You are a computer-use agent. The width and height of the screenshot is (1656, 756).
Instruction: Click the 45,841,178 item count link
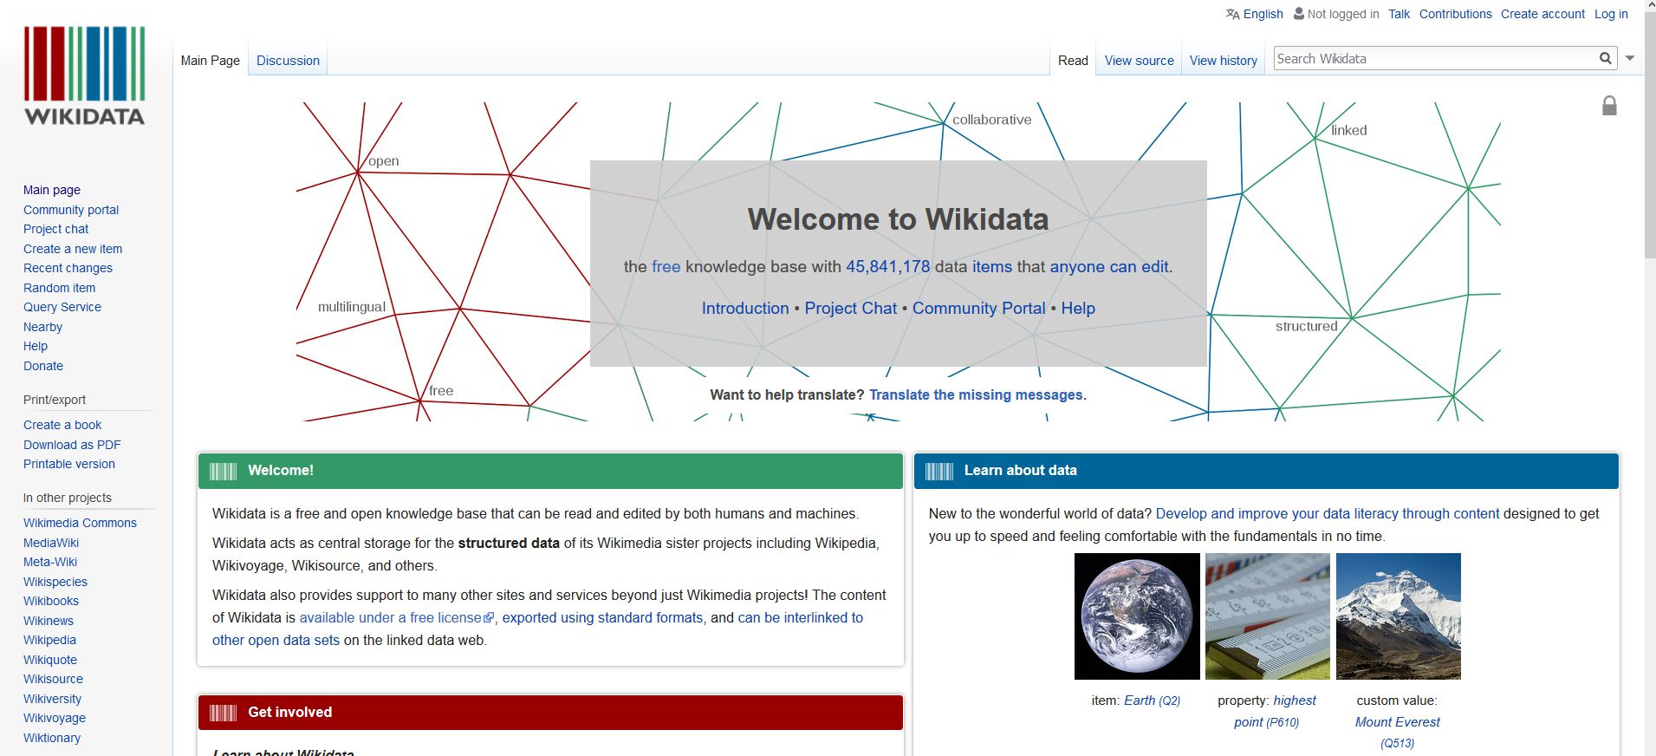click(x=887, y=266)
